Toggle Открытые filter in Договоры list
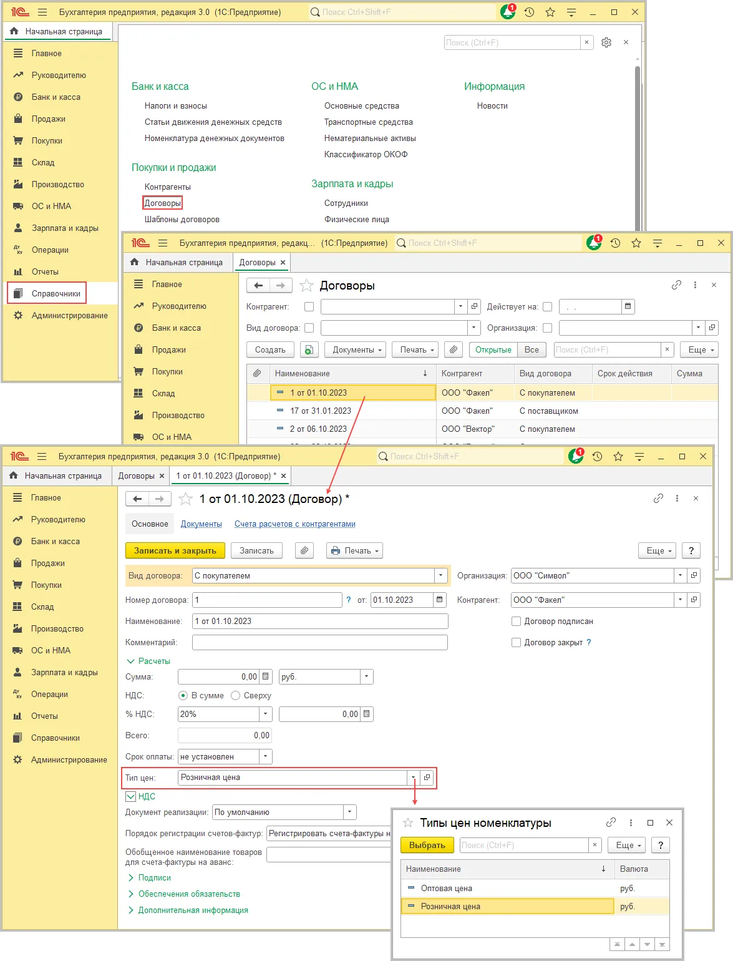Image resolution: width=733 pixels, height=961 pixels. click(493, 349)
